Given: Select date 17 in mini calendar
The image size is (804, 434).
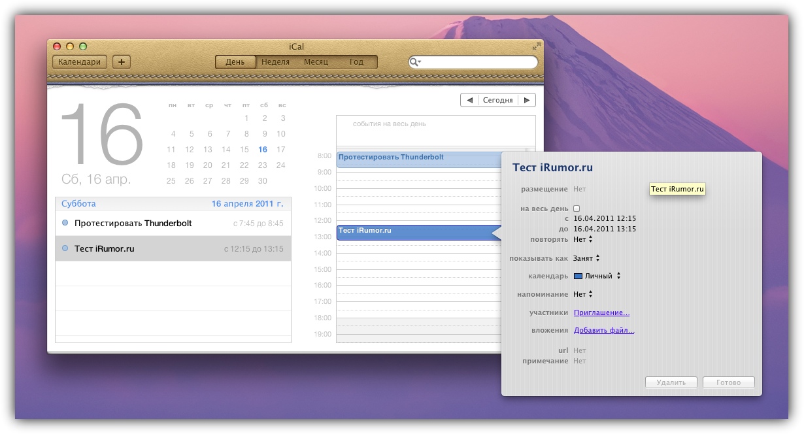Looking at the screenshot, I should click(281, 150).
